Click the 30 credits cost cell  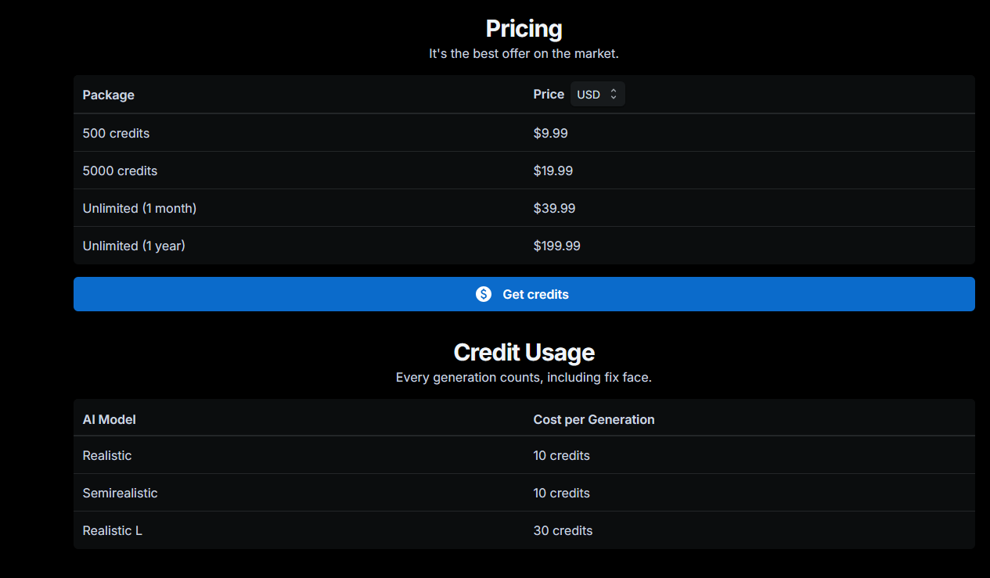[x=563, y=530]
